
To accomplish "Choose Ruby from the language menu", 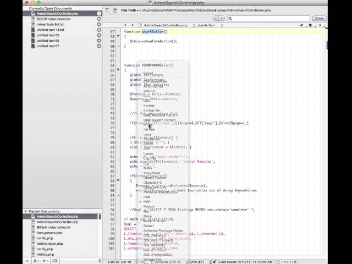I will click(147, 216).
